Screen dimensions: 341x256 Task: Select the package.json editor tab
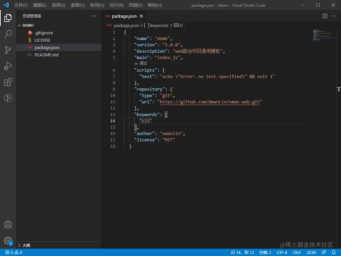[124, 16]
